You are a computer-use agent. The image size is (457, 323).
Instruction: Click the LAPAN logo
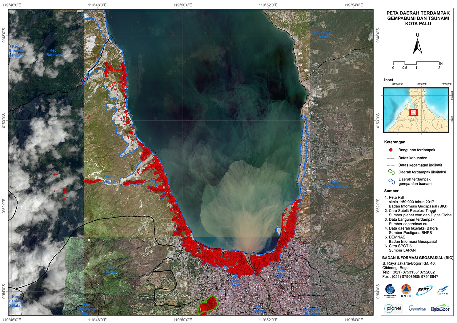443,290
